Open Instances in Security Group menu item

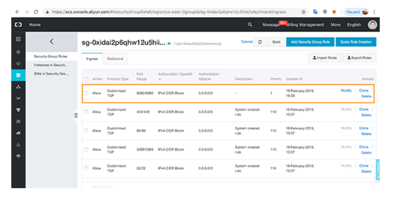[50, 65]
